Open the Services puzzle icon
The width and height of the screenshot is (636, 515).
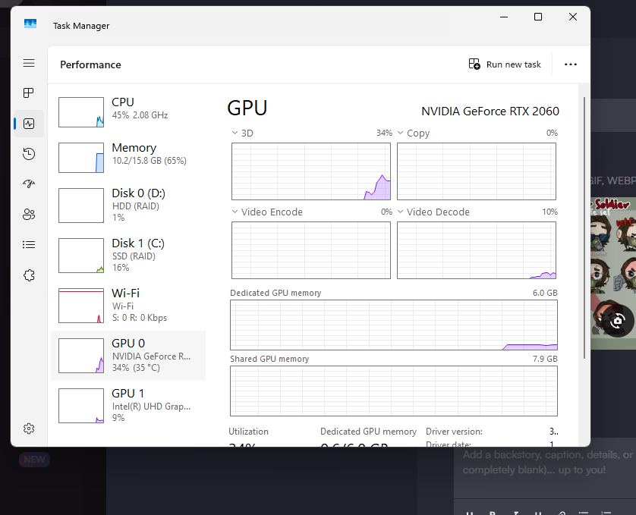point(29,275)
